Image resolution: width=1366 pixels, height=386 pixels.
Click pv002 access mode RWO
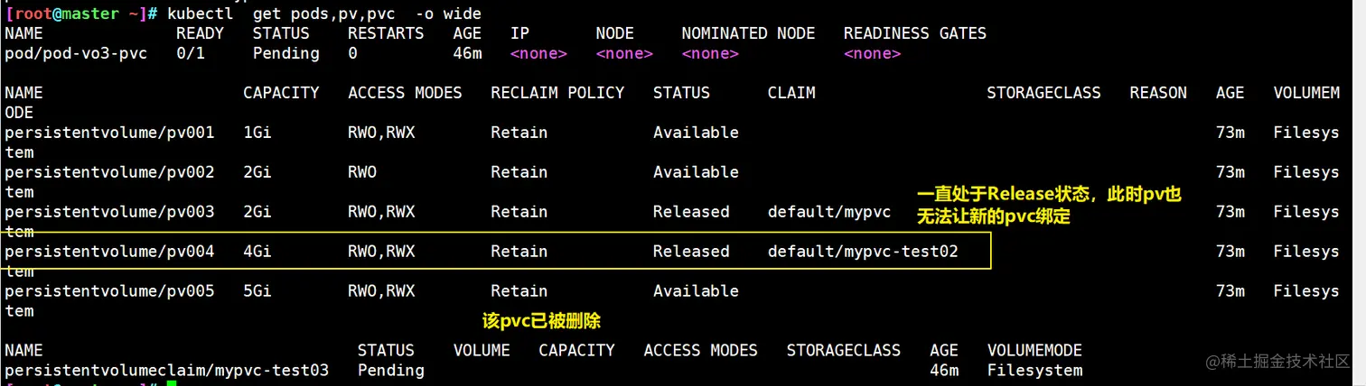pos(362,172)
